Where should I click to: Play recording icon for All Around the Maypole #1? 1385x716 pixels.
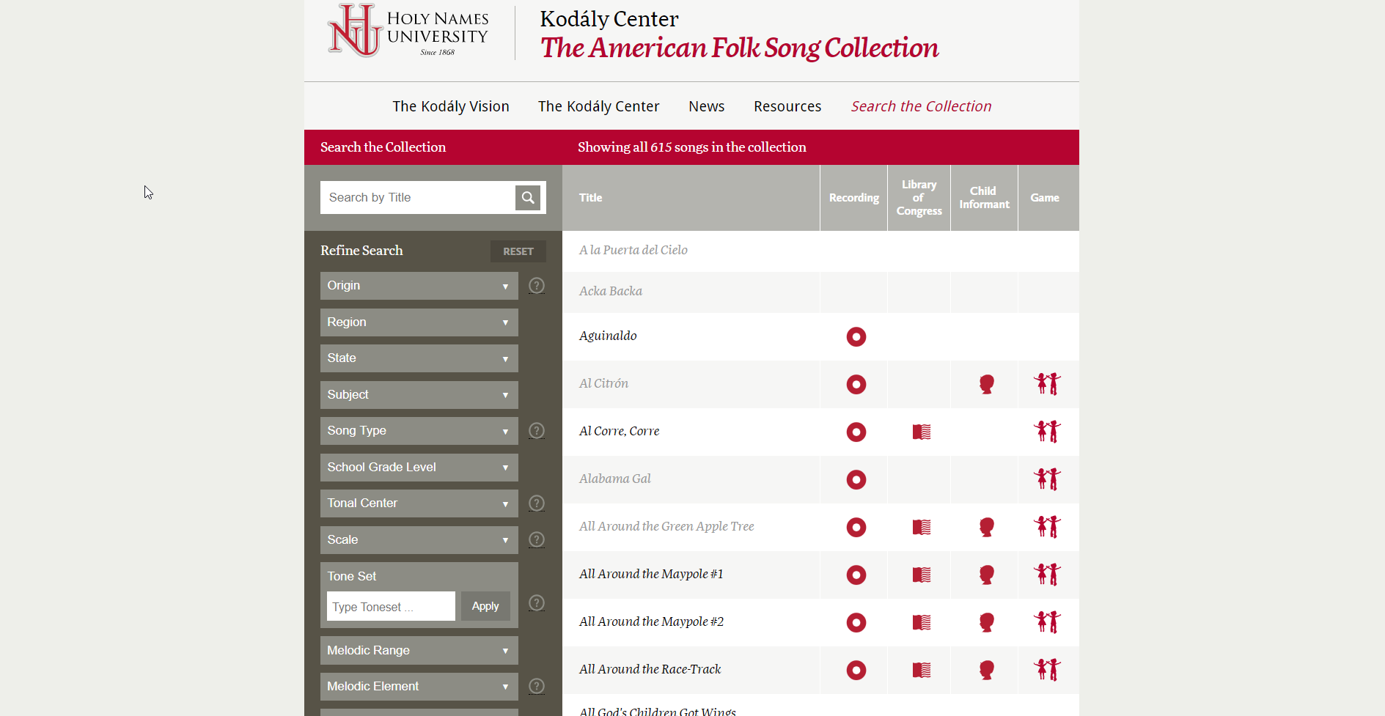856,575
